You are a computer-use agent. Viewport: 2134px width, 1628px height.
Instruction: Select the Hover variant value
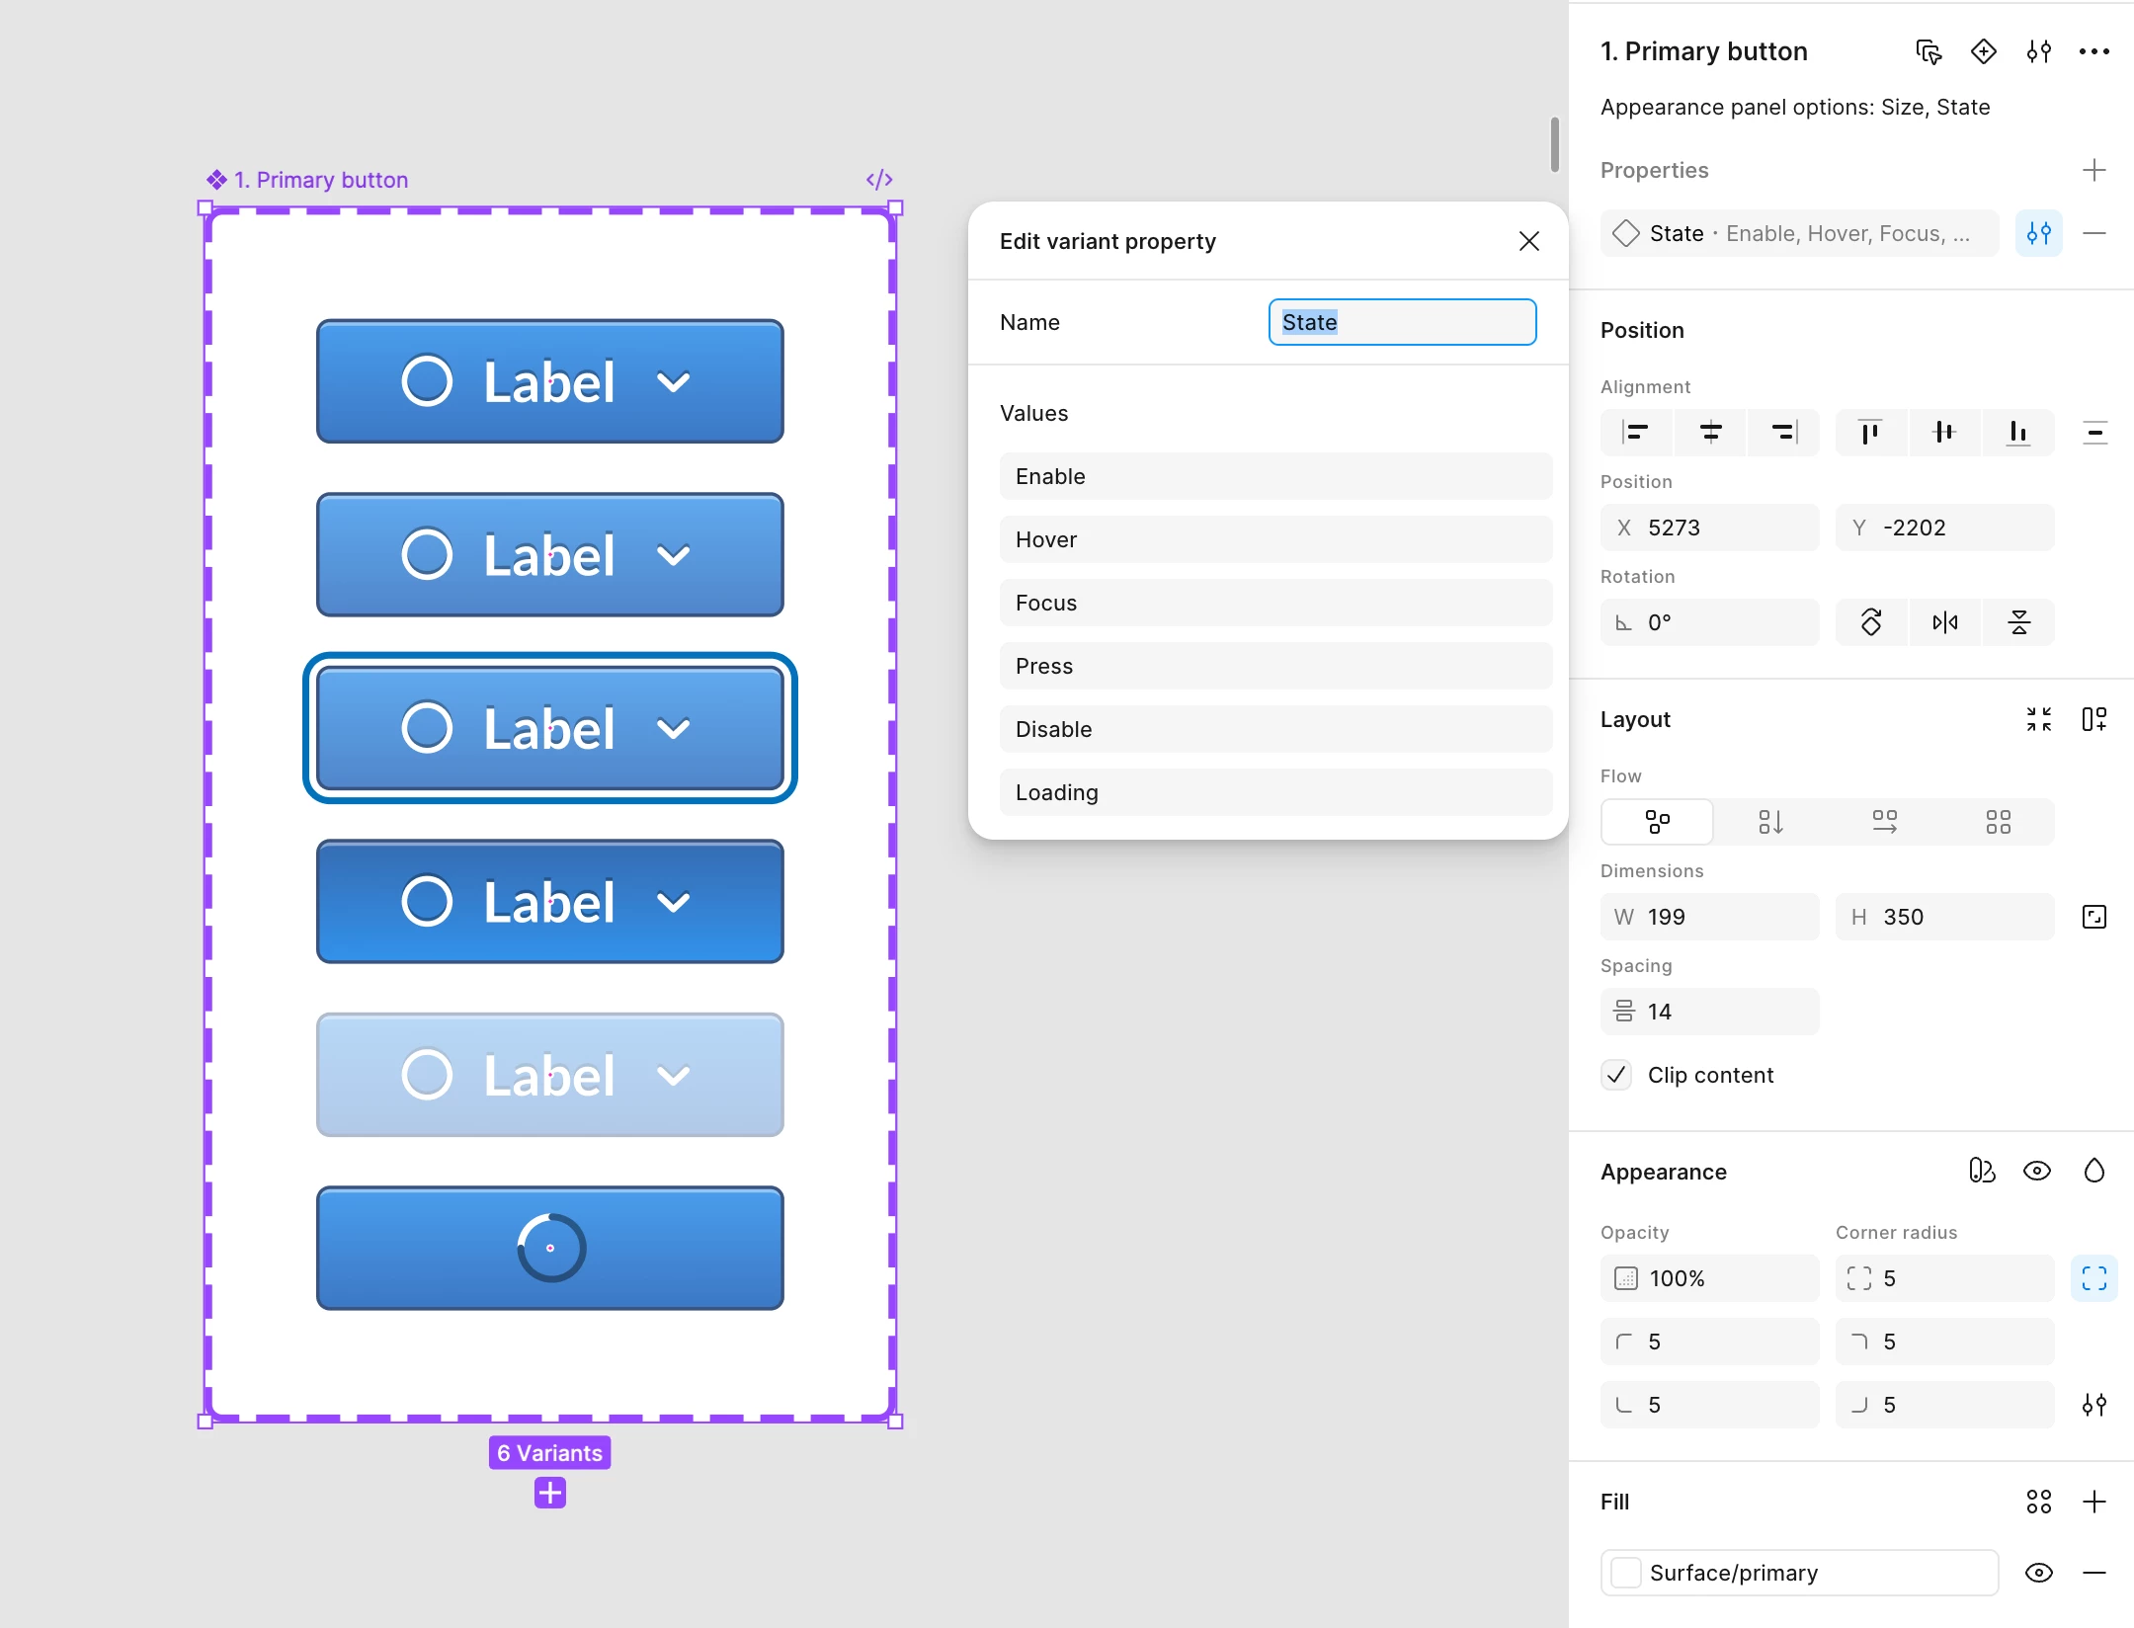click(x=1275, y=539)
